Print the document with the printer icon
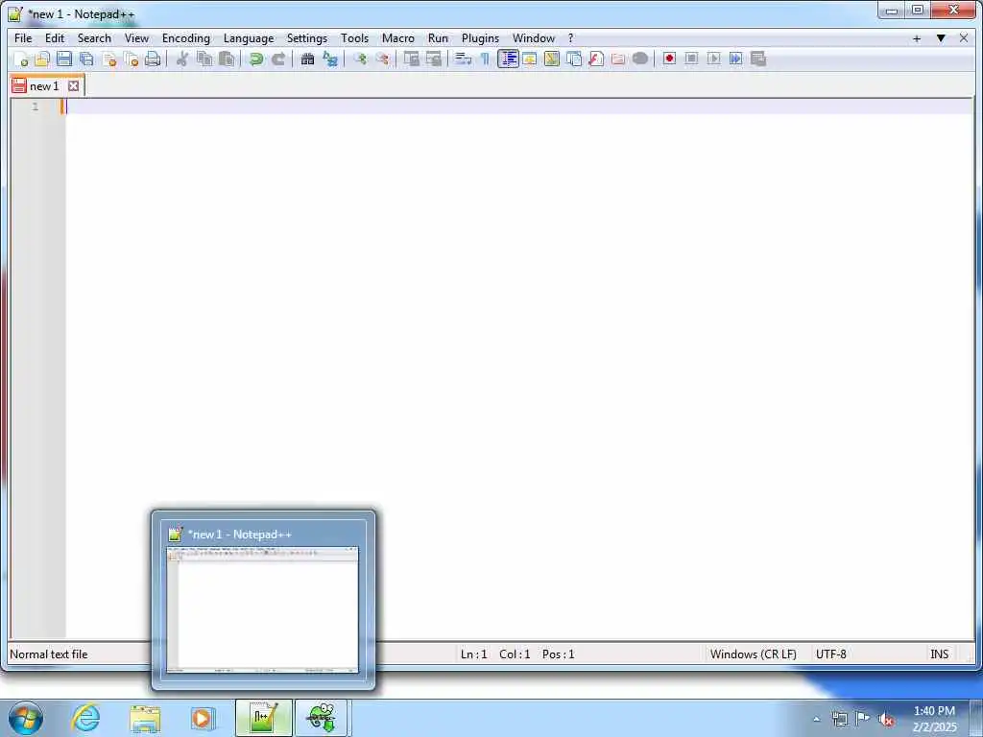The width and height of the screenshot is (983, 737). click(153, 59)
